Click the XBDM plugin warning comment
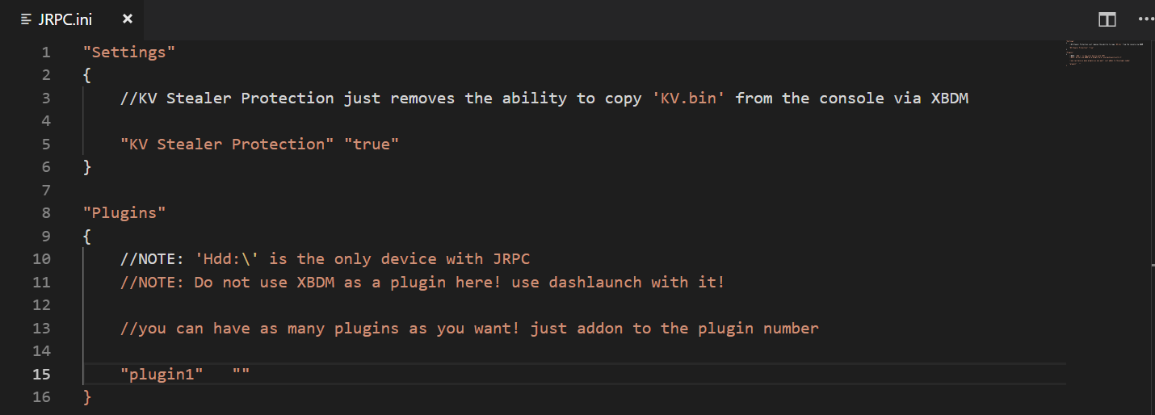 point(422,283)
